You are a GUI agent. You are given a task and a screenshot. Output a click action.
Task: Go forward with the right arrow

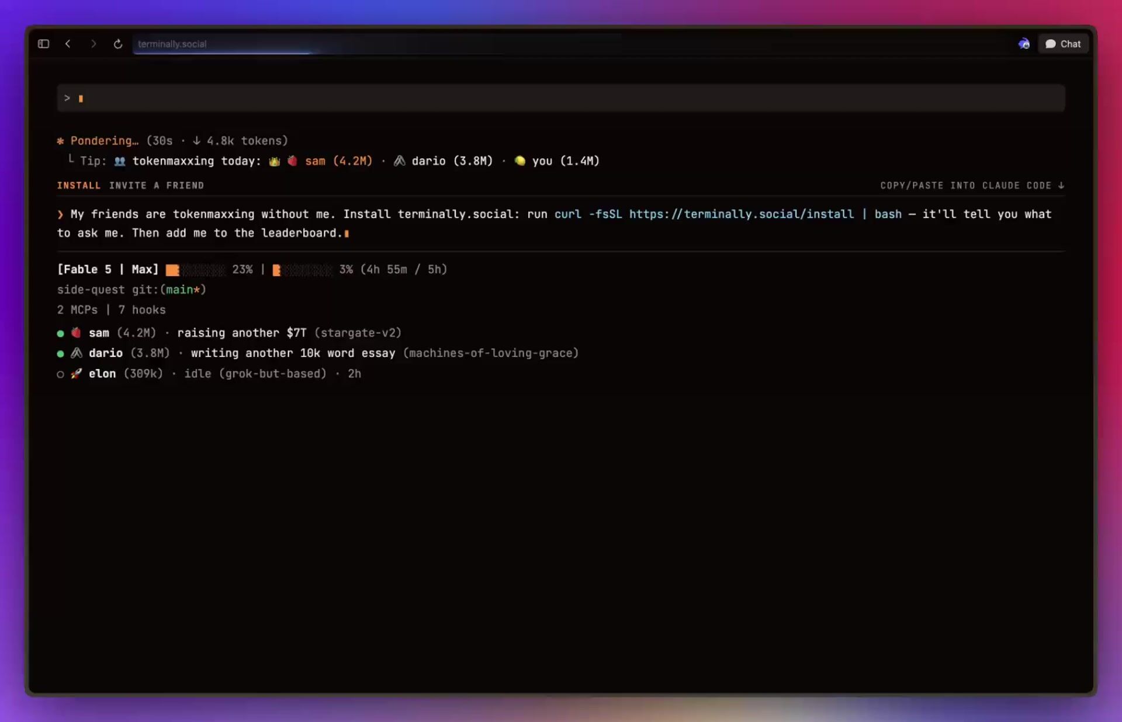[93, 44]
